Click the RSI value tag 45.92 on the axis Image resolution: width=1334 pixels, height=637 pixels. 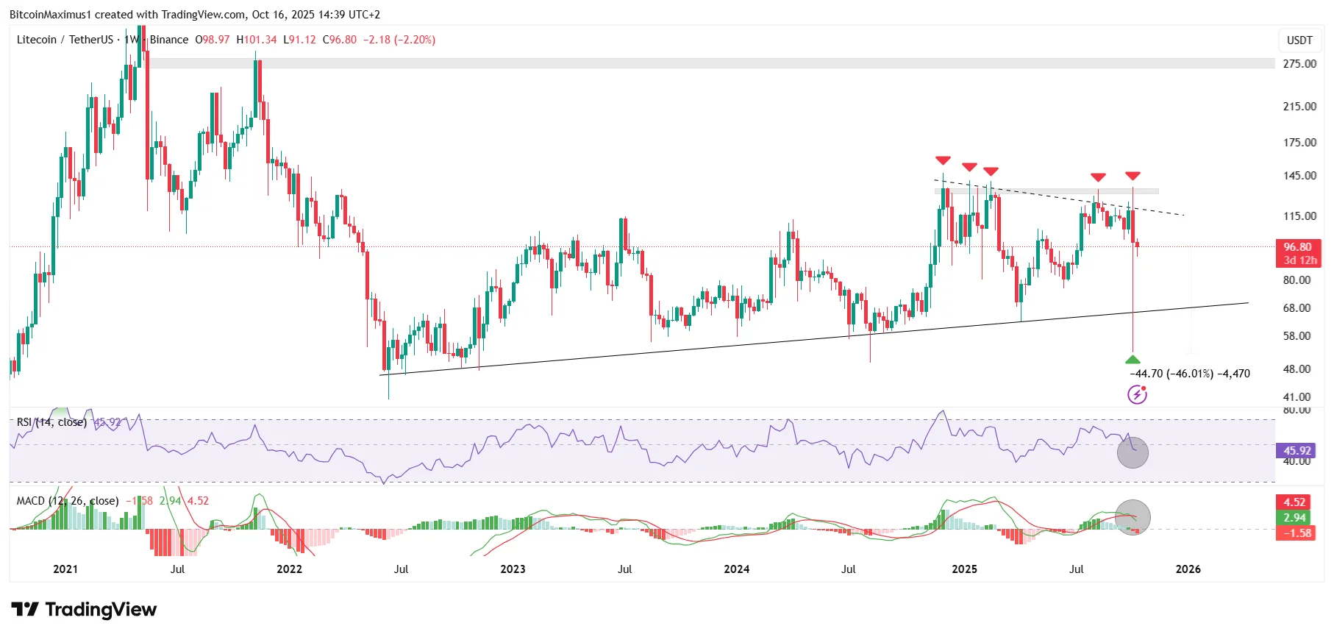1297,451
